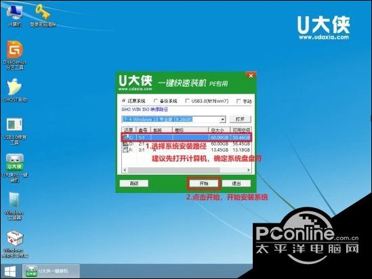Viewport: 372px width, 279px height.
Task: Launch U大侠 PE one-key install desktop icon
Action: [x=15, y=168]
